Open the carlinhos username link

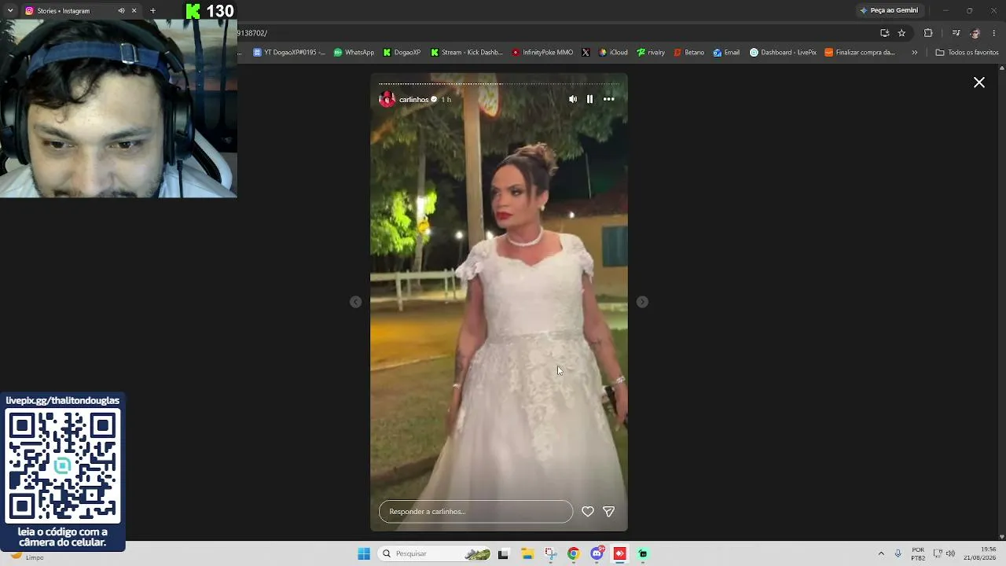(x=413, y=100)
